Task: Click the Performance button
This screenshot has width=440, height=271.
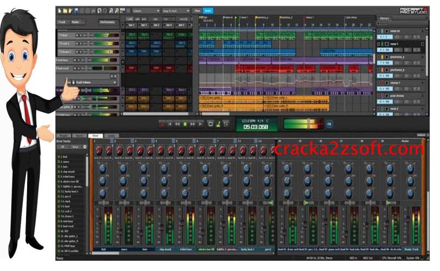Action: (108, 22)
